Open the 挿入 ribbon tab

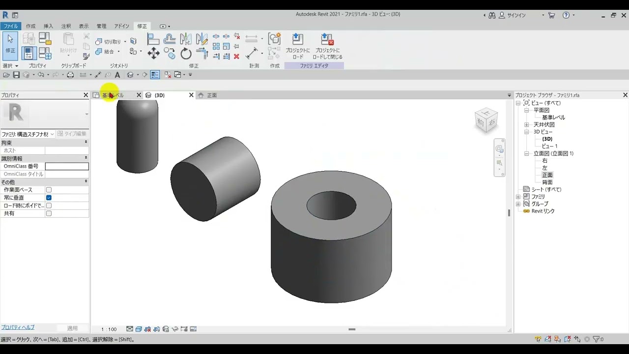48,26
